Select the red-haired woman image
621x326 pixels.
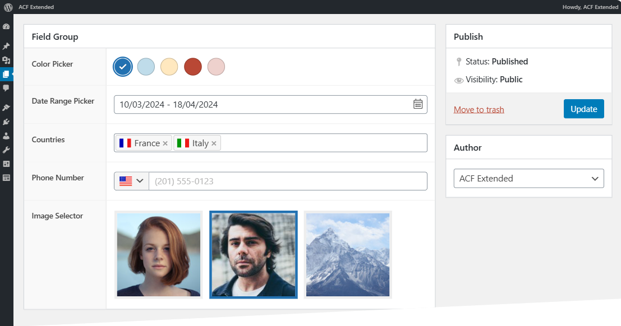tap(158, 255)
